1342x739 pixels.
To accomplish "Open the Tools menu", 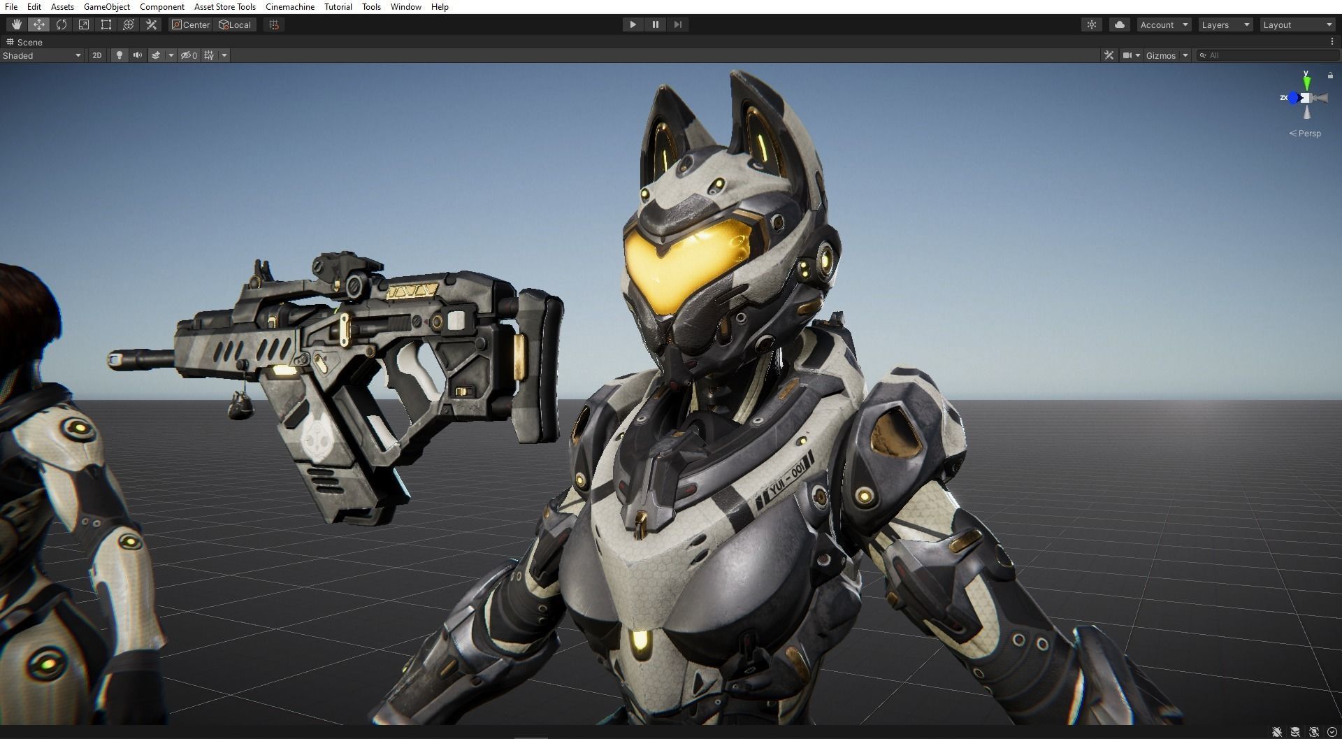I will (371, 7).
